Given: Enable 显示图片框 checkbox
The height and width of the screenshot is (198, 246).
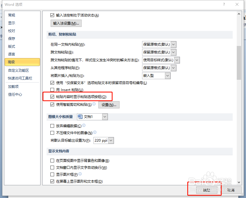Looking at the screenshot, I should coord(52,174).
